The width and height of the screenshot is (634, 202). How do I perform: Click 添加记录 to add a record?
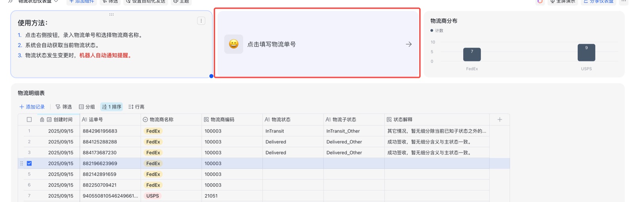point(32,107)
